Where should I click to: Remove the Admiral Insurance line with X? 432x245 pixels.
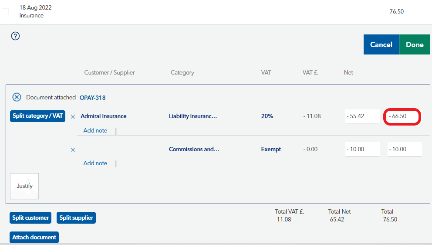[x=73, y=116]
